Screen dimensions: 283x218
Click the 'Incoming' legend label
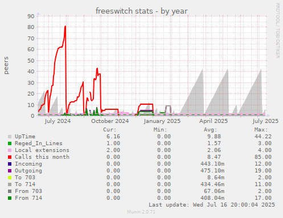28,164
